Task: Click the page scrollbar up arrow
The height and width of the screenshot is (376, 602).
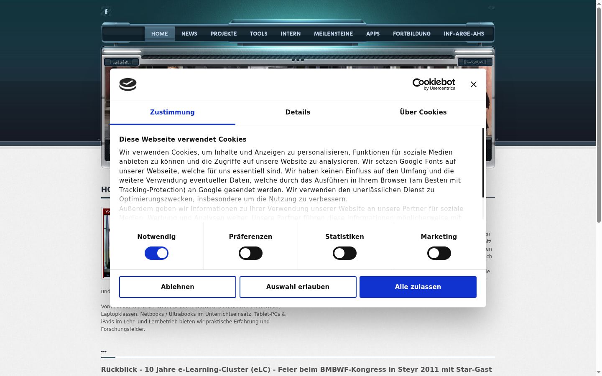Action: (599, 3)
